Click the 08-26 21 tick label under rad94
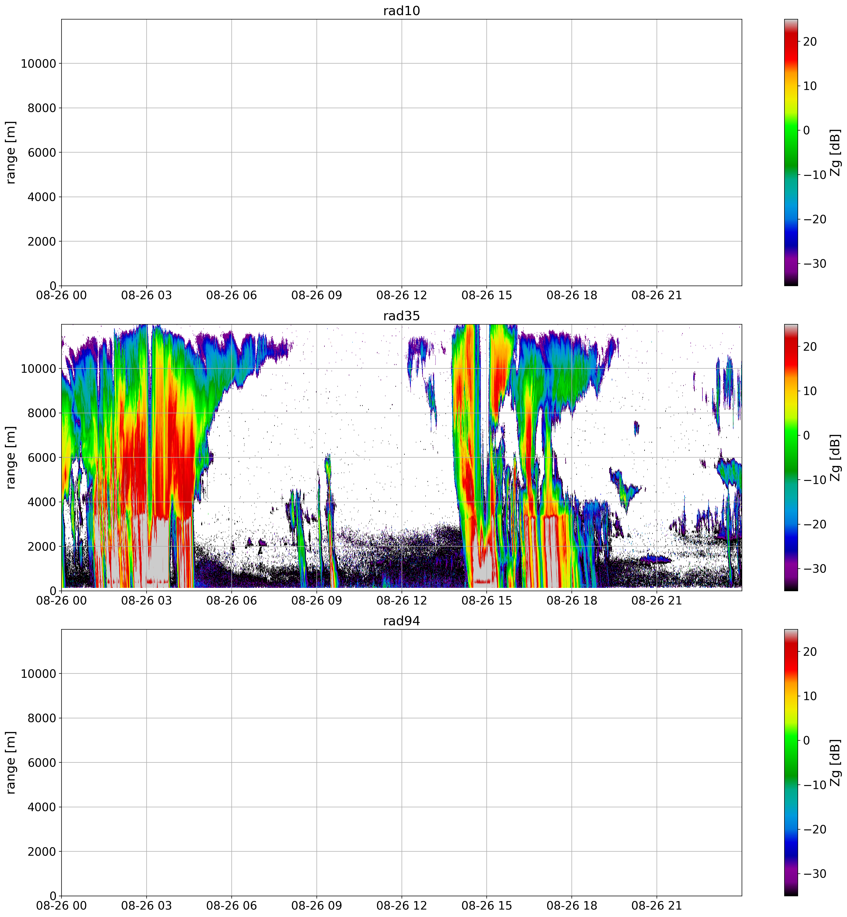The height and width of the screenshot is (917, 847). [x=656, y=905]
